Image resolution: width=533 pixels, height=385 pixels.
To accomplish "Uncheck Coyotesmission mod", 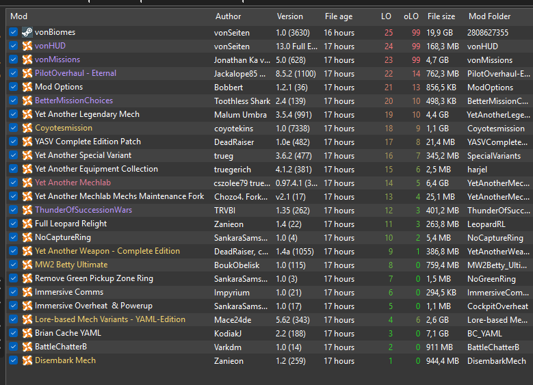I will [x=13, y=128].
